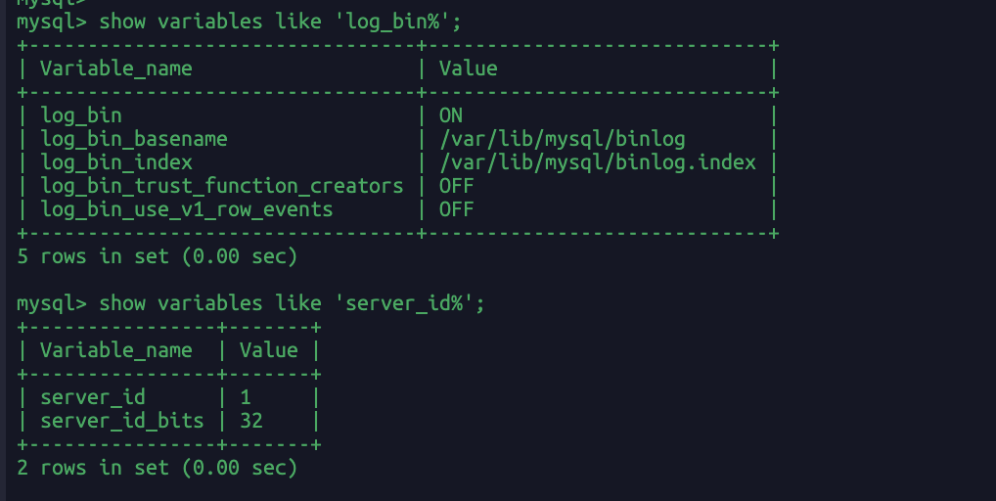Click the ON value for log_bin
This screenshot has width=996, height=501.
tap(451, 115)
